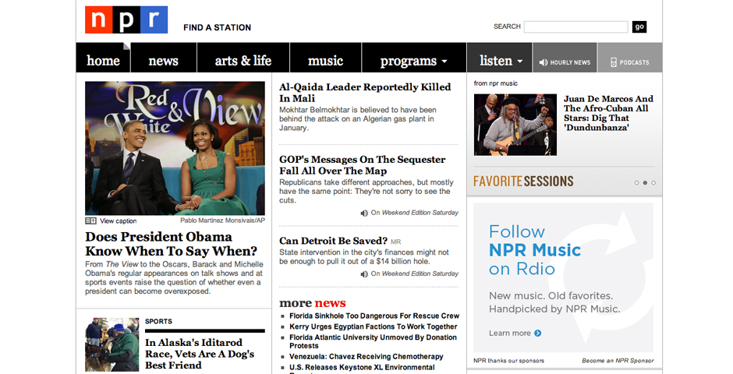This screenshot has height=374, width=733.
Task: Open Florida Atlantic University donation protests story
Action: (373, 341)
